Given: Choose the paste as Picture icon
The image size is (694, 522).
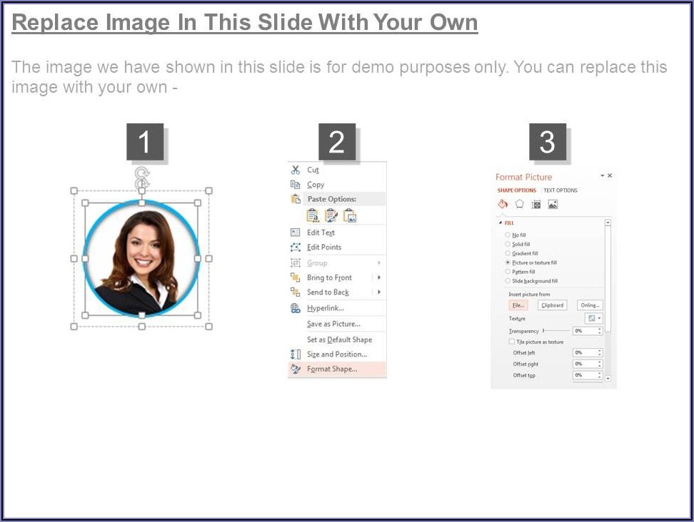Looking at the screenshot, I should [x=350, y=215].
